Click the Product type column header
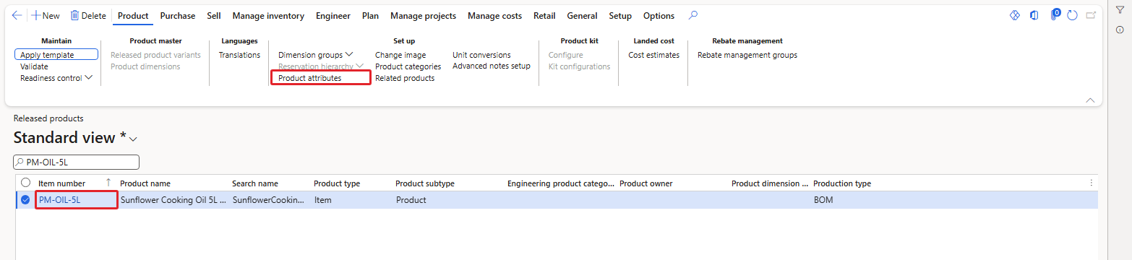The image size is (1132, 260). [337, 183]
